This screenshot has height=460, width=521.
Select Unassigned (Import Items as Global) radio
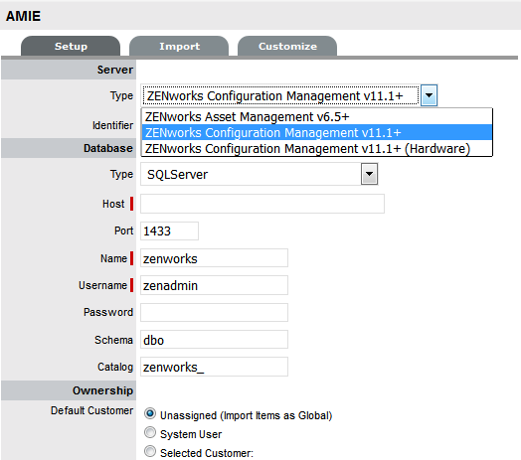[150, 414]
